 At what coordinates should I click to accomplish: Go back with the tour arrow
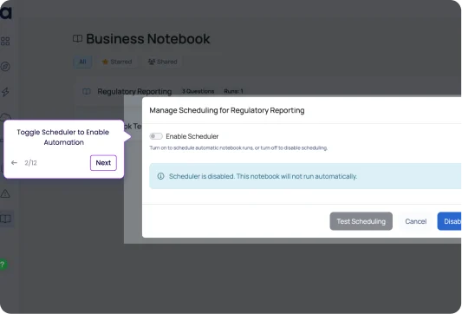14,163
